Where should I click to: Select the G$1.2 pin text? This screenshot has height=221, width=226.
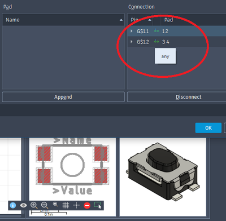click(x=143, y=42)
